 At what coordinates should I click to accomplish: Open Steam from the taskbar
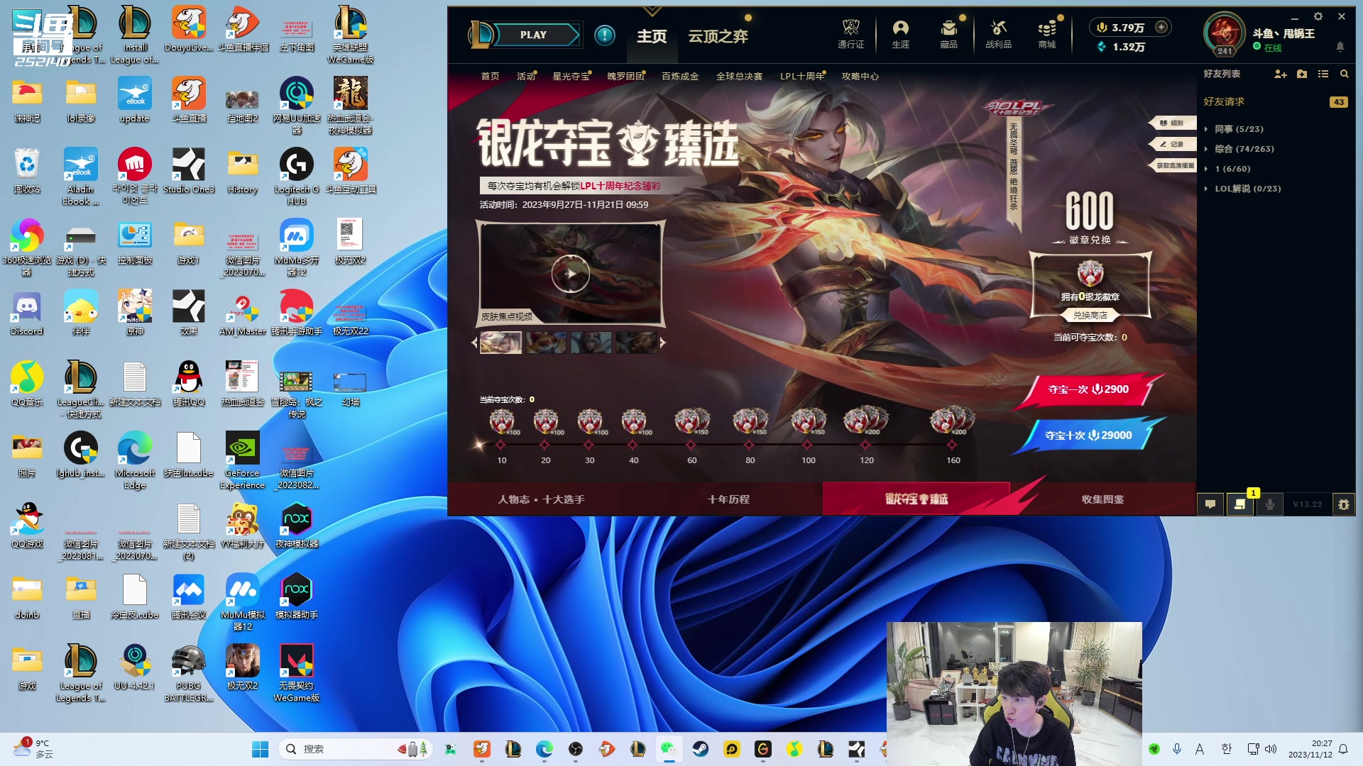point(701,749)
